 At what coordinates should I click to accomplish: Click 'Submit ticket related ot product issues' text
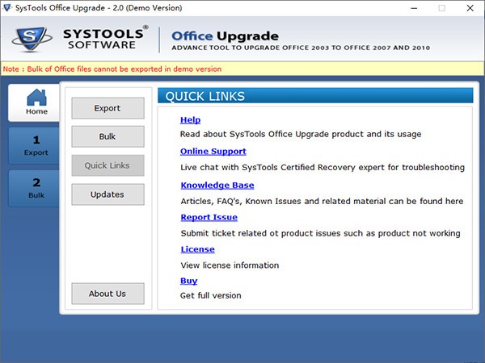[320, 233]
